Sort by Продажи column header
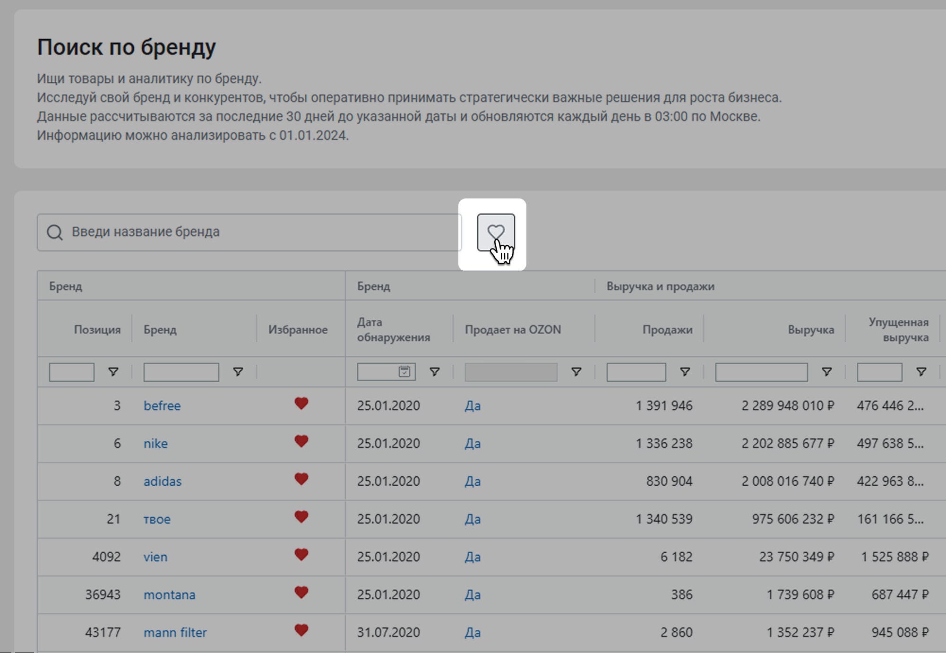Viewport: 946px width, 653px height. pyautogui.click(x=668, y=329)
